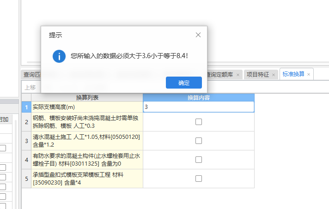Close the 标准换算 tab

point(309,74)
